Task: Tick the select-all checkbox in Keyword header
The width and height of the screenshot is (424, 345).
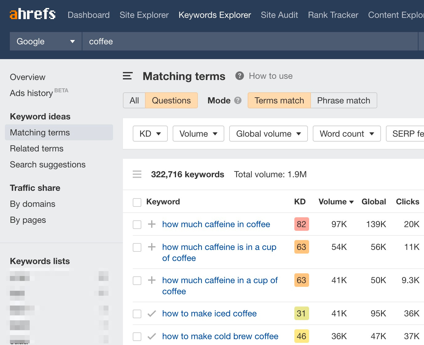Action: pyautogui.click(x=137, y=202)
